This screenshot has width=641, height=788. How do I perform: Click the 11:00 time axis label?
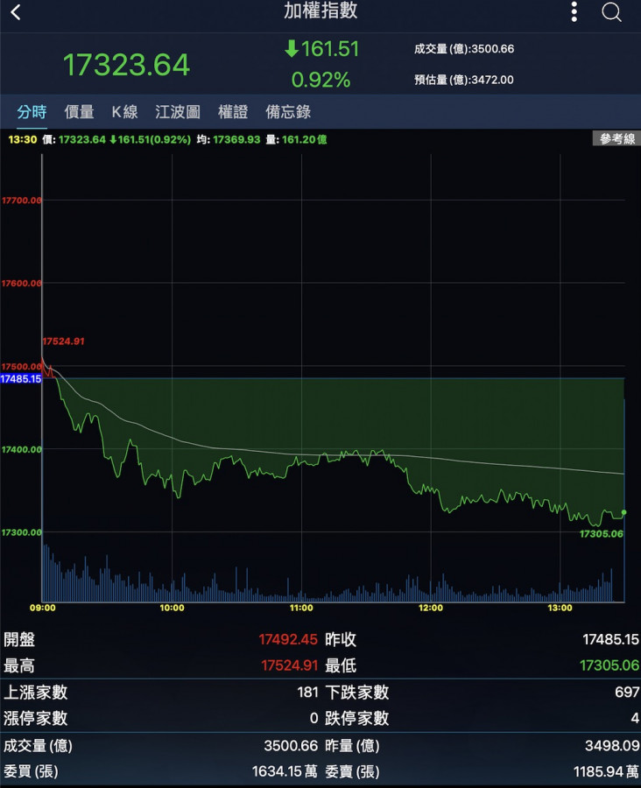click(x=301, y=608)
